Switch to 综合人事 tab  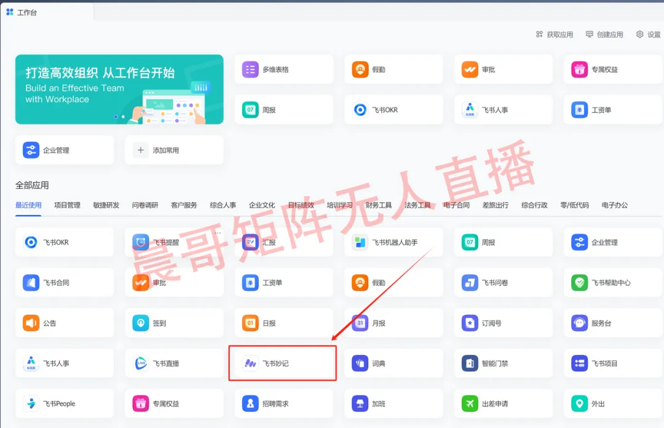tap(223, 205)
